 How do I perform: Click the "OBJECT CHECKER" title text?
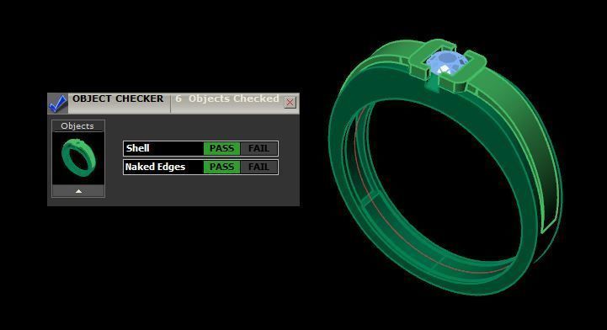click(118, 98)
